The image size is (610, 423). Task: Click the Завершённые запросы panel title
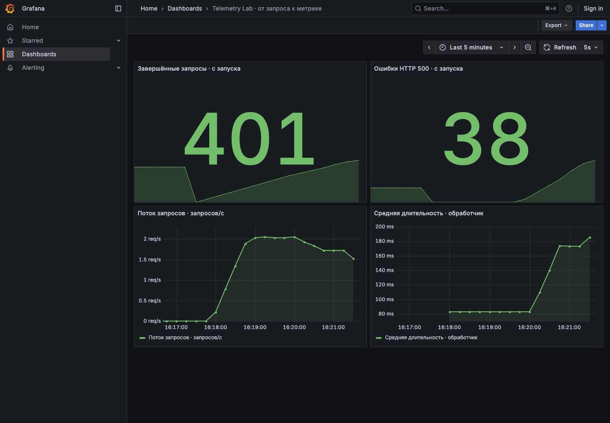pos(189,69)
